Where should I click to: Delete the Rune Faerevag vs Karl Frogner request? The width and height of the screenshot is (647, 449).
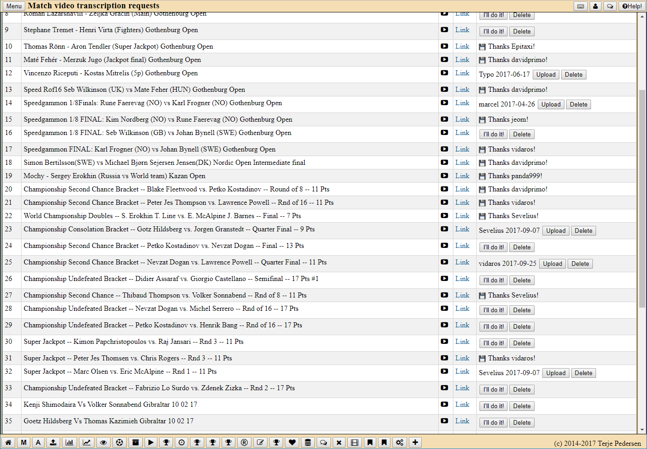point(579,105)
